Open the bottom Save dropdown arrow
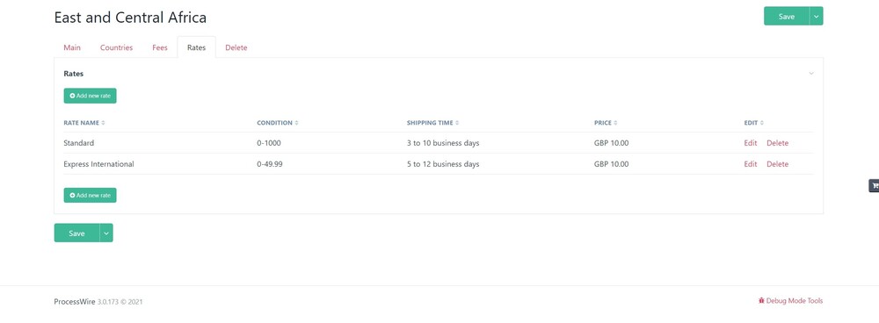Viewport: 879px width, 323px height. click(106, 233)
